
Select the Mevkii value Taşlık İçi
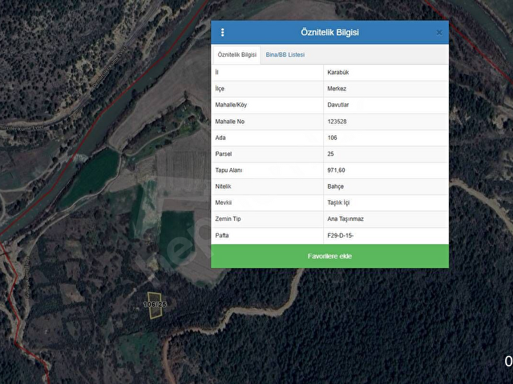[x=338, y=202]
